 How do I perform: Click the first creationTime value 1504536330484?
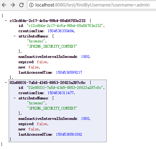(61, 31)
